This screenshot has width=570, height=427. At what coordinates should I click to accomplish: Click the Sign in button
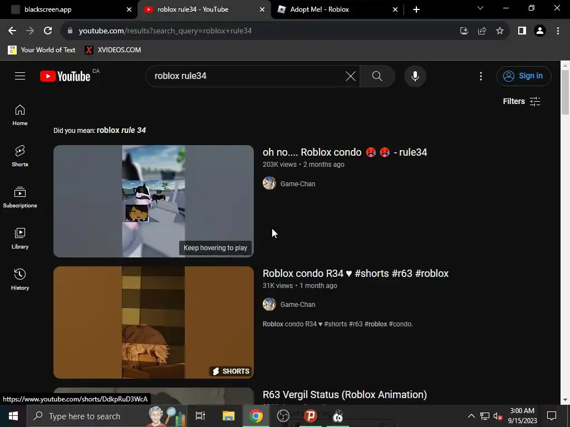(524, 76)
